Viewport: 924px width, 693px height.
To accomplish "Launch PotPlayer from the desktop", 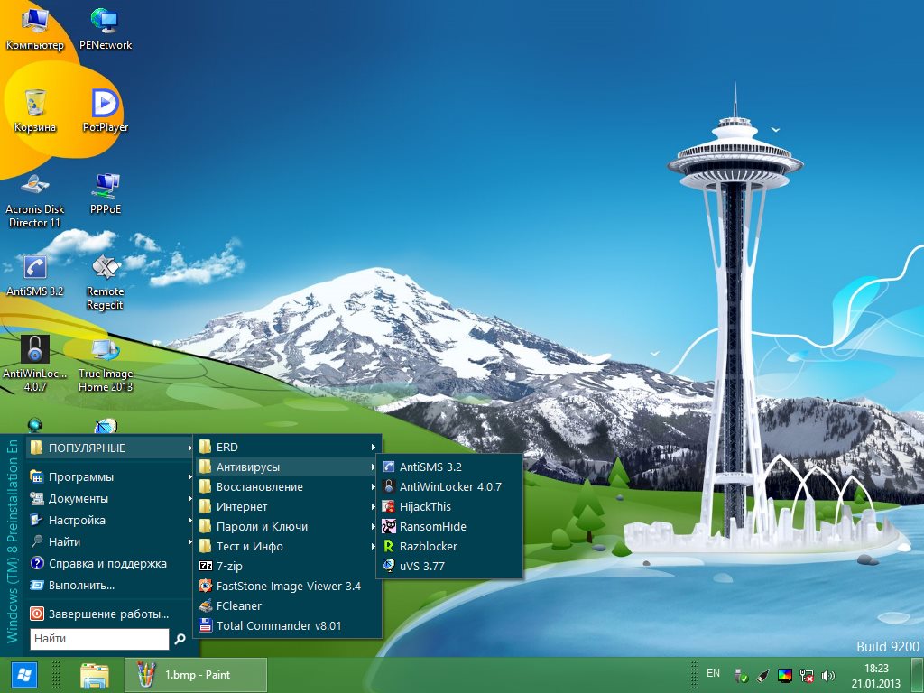I will [106, 111].
